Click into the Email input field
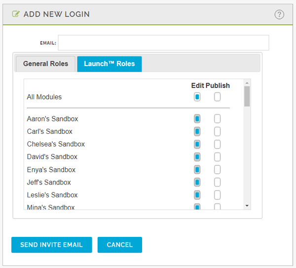The width and height of the screenshot is (296, 268). (x=163, y=42)
